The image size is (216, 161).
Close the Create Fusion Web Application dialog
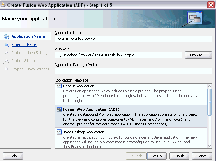pos(211,5)
